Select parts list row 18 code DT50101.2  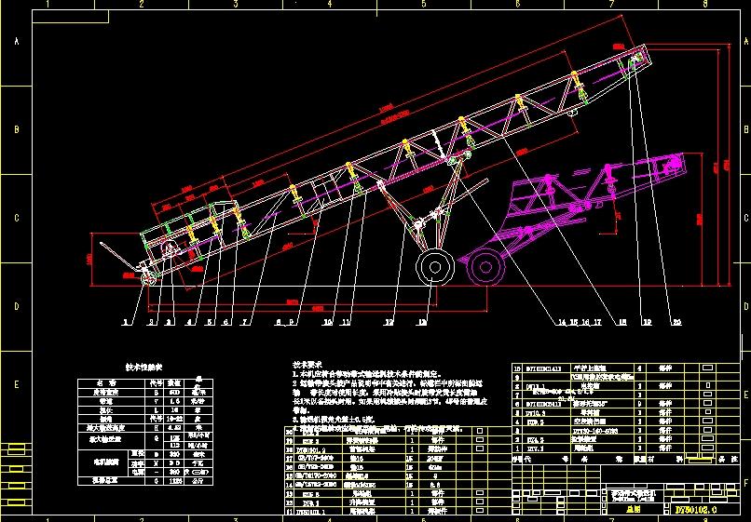tap(311, 449)
